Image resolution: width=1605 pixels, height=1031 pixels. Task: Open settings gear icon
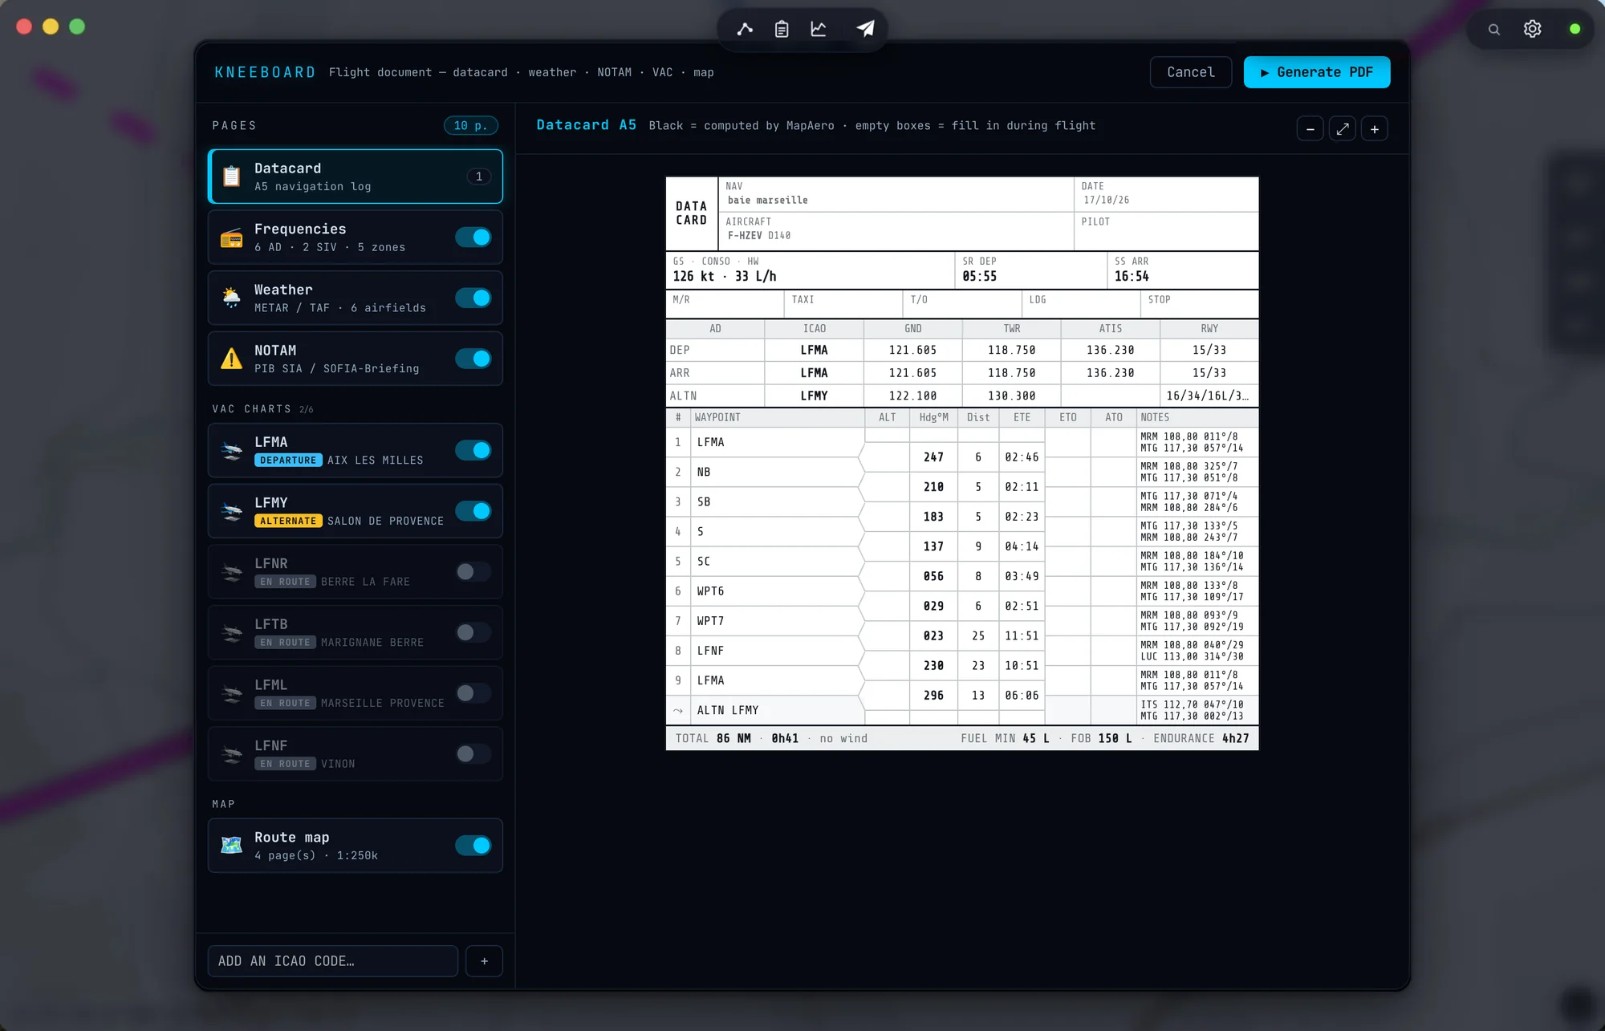(1533, 29)
